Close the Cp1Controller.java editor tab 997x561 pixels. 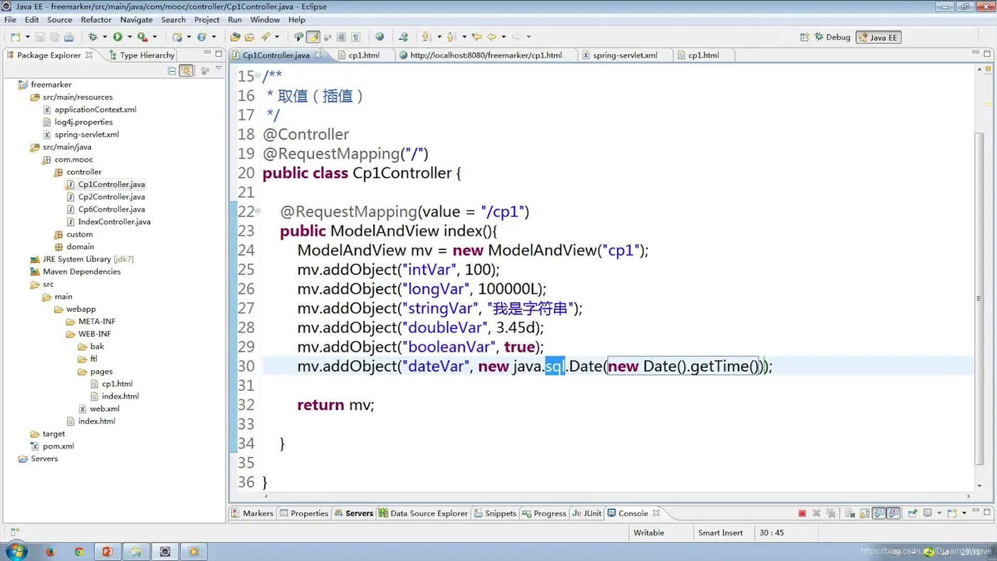(318, 55)
